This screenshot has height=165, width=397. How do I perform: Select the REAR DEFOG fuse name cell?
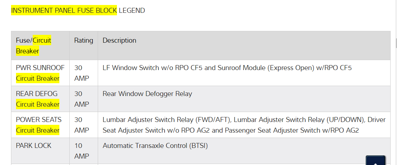[x=37, y=94]
